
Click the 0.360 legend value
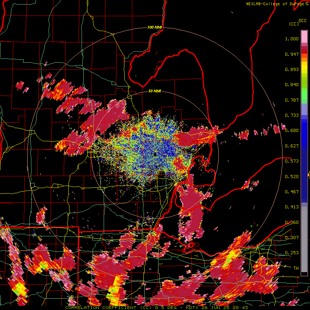coord(292,222)
